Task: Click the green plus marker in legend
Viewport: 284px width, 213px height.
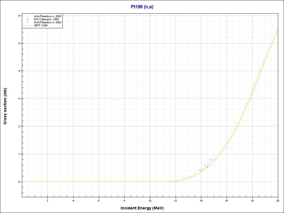Action: click(28, 19)
